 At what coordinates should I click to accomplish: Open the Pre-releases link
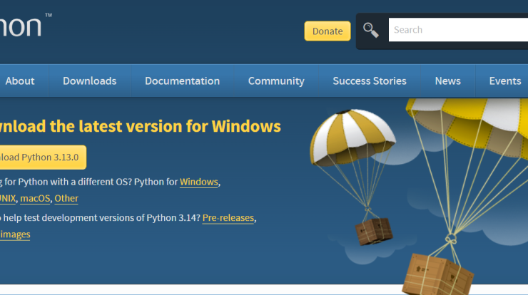228,218
